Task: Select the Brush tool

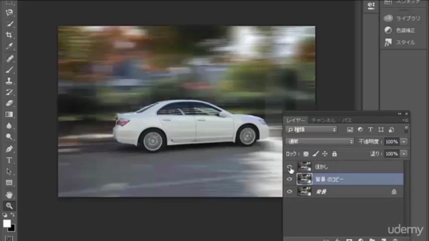Action: click(9, 70)
